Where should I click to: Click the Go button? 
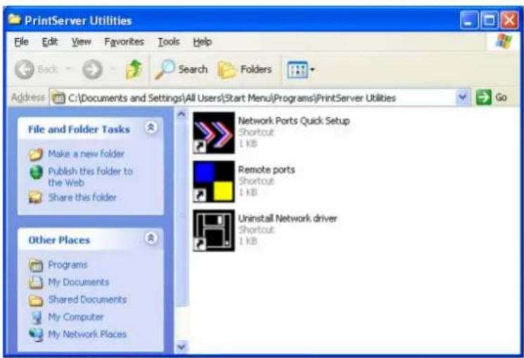point(492,98)
